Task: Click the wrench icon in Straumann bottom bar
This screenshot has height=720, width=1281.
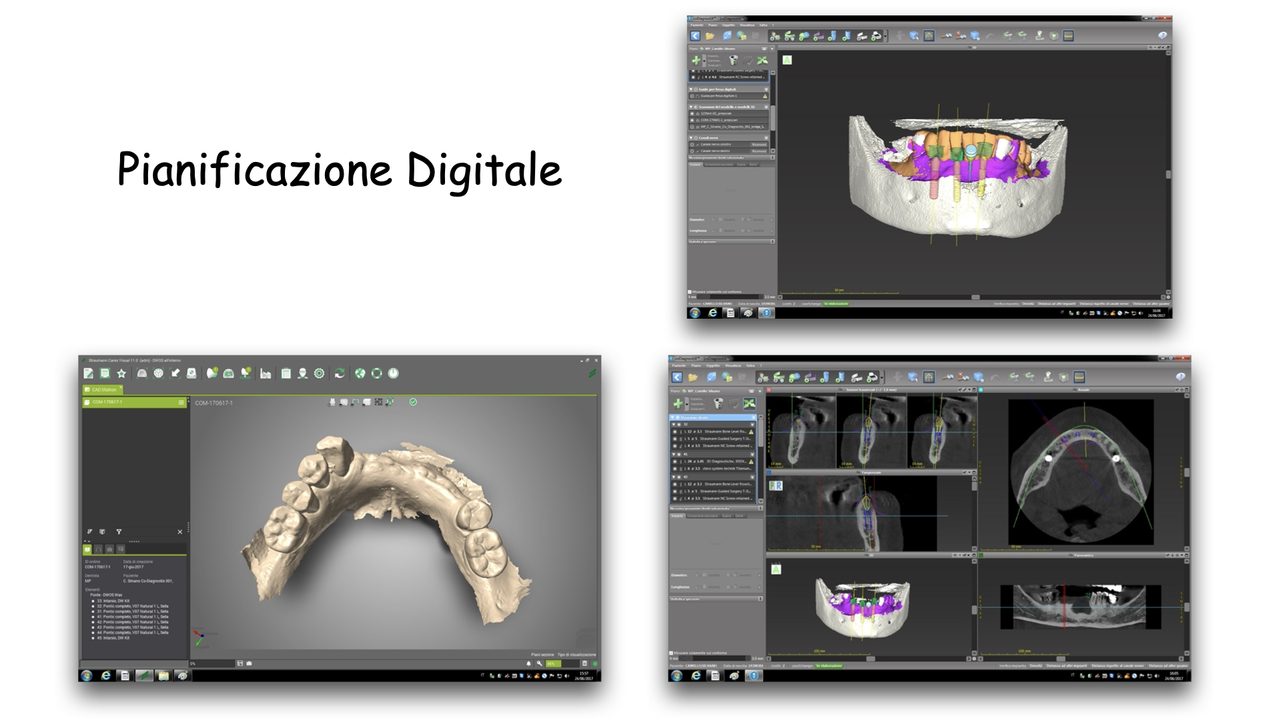Action: [539, 663]
